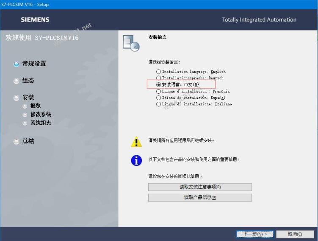Click the 请关闭所有应用程序后再继续安装 notice text

tap(181, 140)
